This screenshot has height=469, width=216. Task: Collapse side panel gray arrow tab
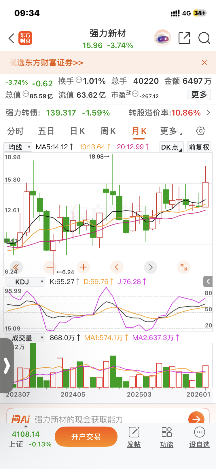(208, 282)
